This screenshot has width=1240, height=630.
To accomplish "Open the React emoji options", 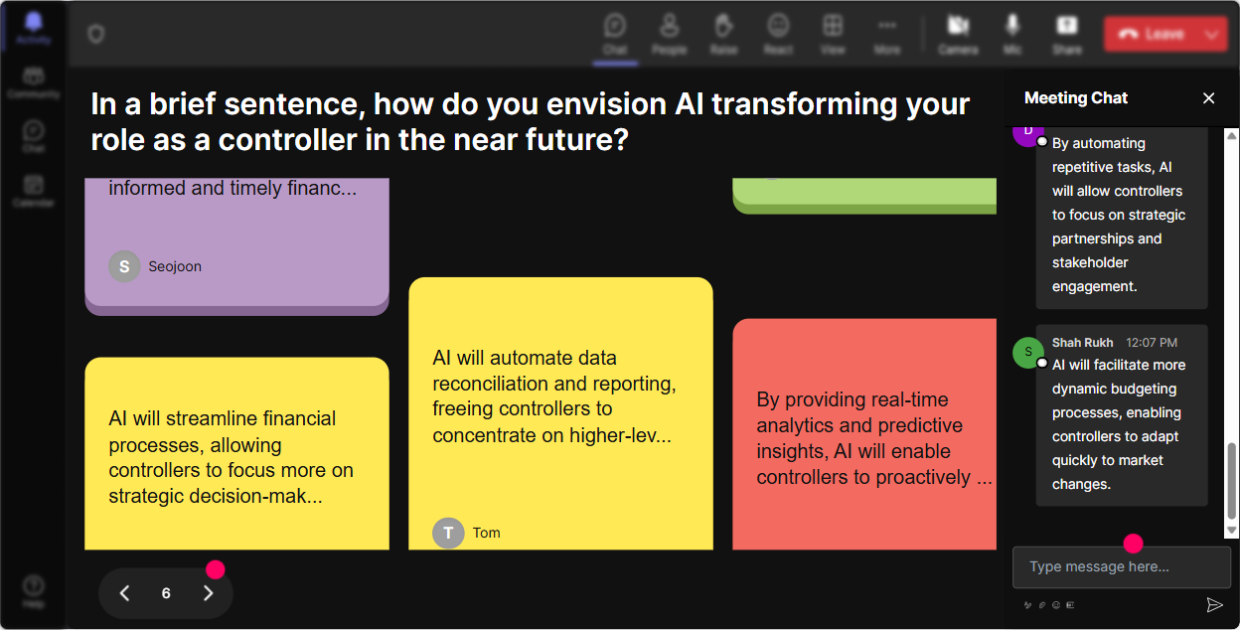I will [x=778, y=34].
